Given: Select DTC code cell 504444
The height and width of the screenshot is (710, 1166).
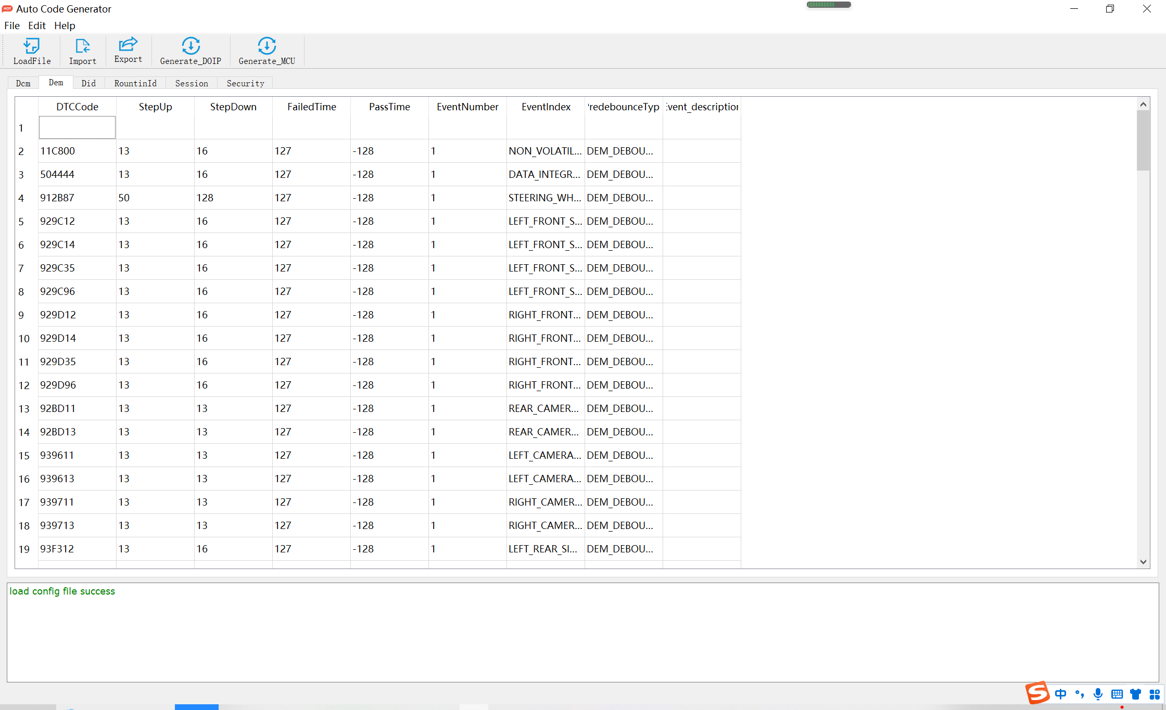Looking at the screenshot, I should click(x=77, y=174).
